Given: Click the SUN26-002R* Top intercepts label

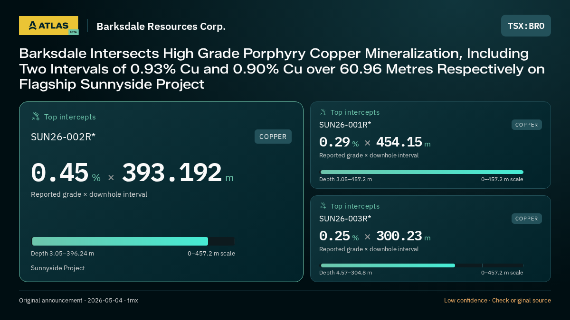Looking at the screenshot, I should (x=70, y=117).
